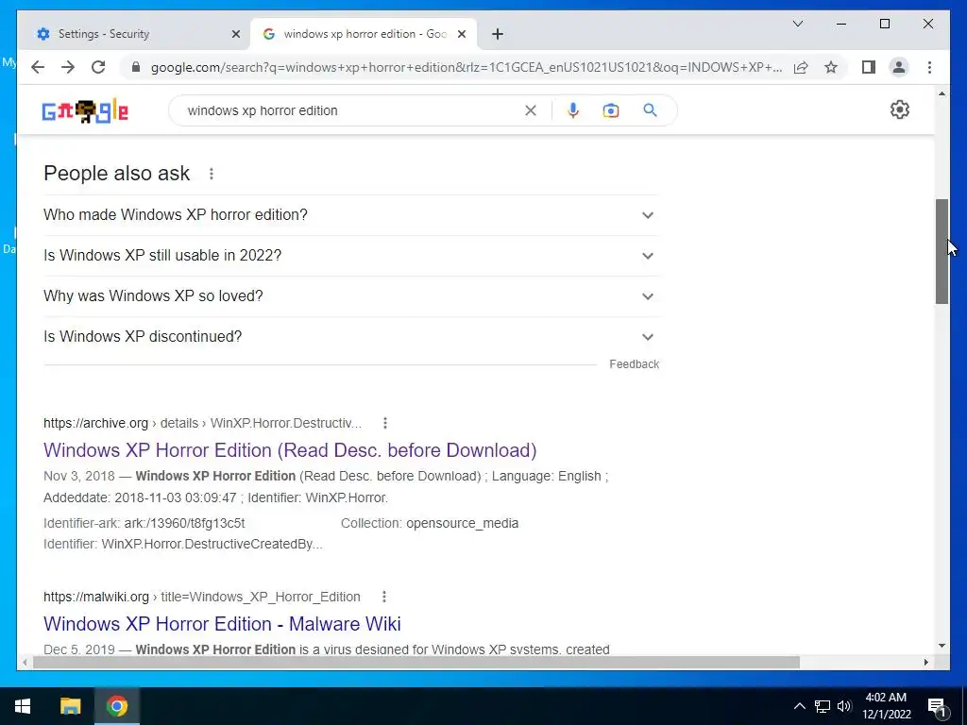Submit search with magnifier icon
Screen dimensions: 967x725
[x=650, y=110]
